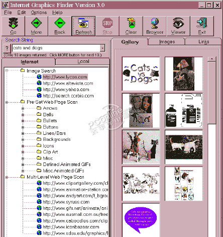This screenshot has width=223, height=237.
Task: Select the www.altavista.com search entry
Action: [x=68, y=84]
